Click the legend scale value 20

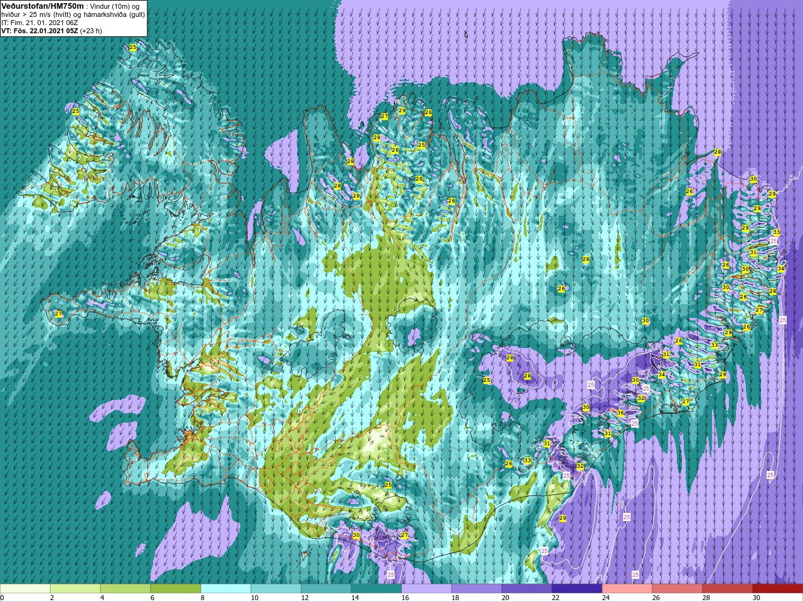click(506, 598)
